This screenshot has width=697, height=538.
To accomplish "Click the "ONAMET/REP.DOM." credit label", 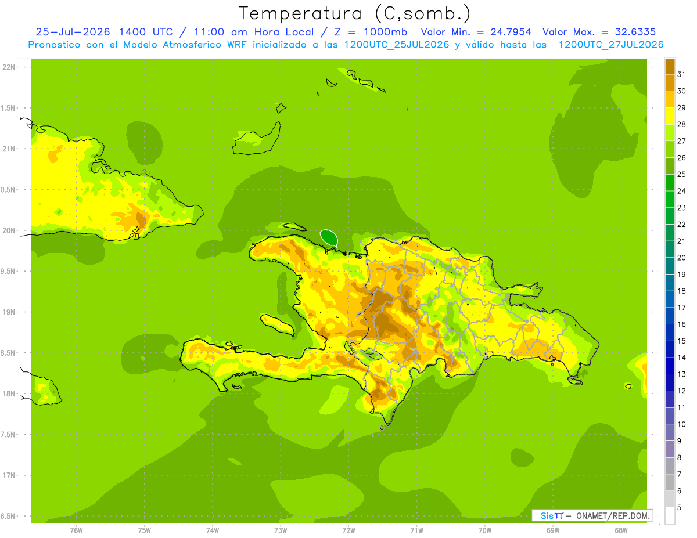I will tap(612, 515).
